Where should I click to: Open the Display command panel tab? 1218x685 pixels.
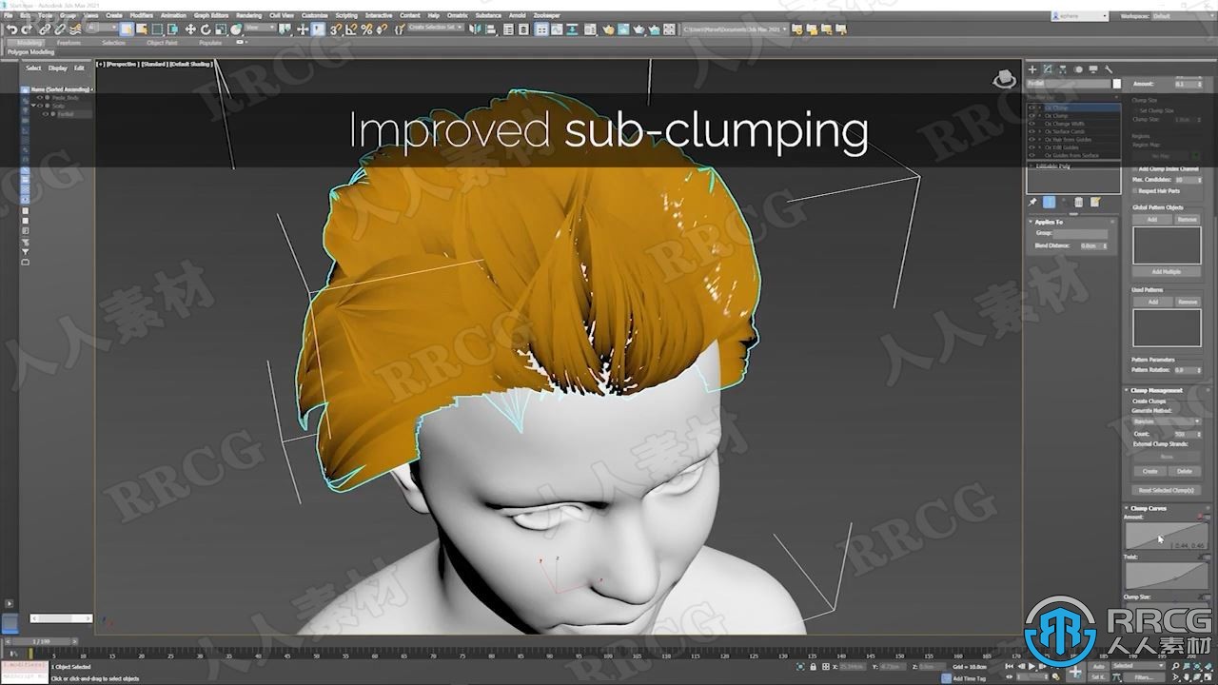pyautogui.click(x=1093, y=69)
